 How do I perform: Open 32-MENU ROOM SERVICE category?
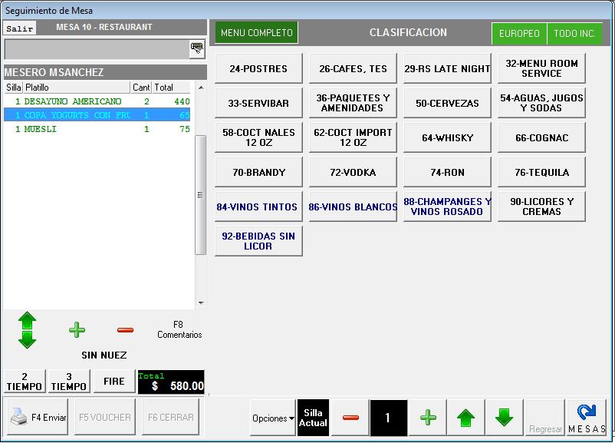pyautogui.click(x=541, y=69)
